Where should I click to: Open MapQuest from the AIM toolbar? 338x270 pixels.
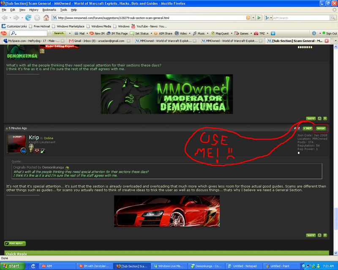220,33
